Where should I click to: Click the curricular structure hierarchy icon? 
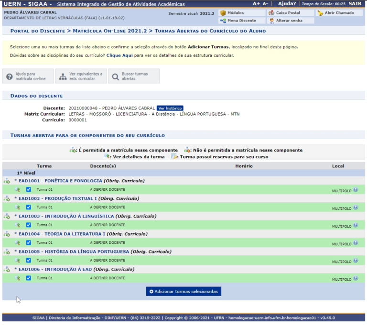[x=63, y=77]
